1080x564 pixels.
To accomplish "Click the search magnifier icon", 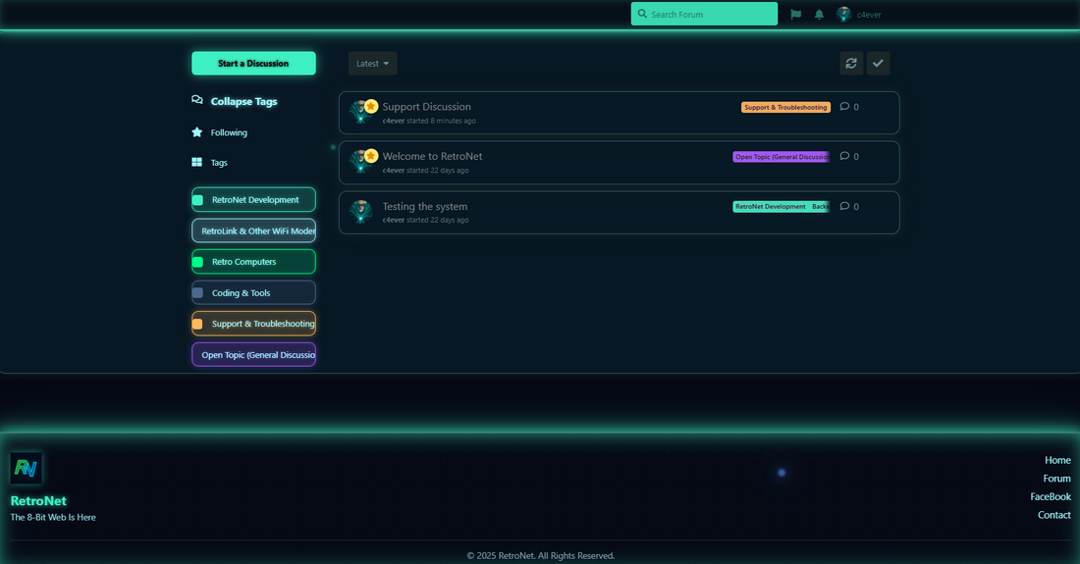I will coord(642,14).
